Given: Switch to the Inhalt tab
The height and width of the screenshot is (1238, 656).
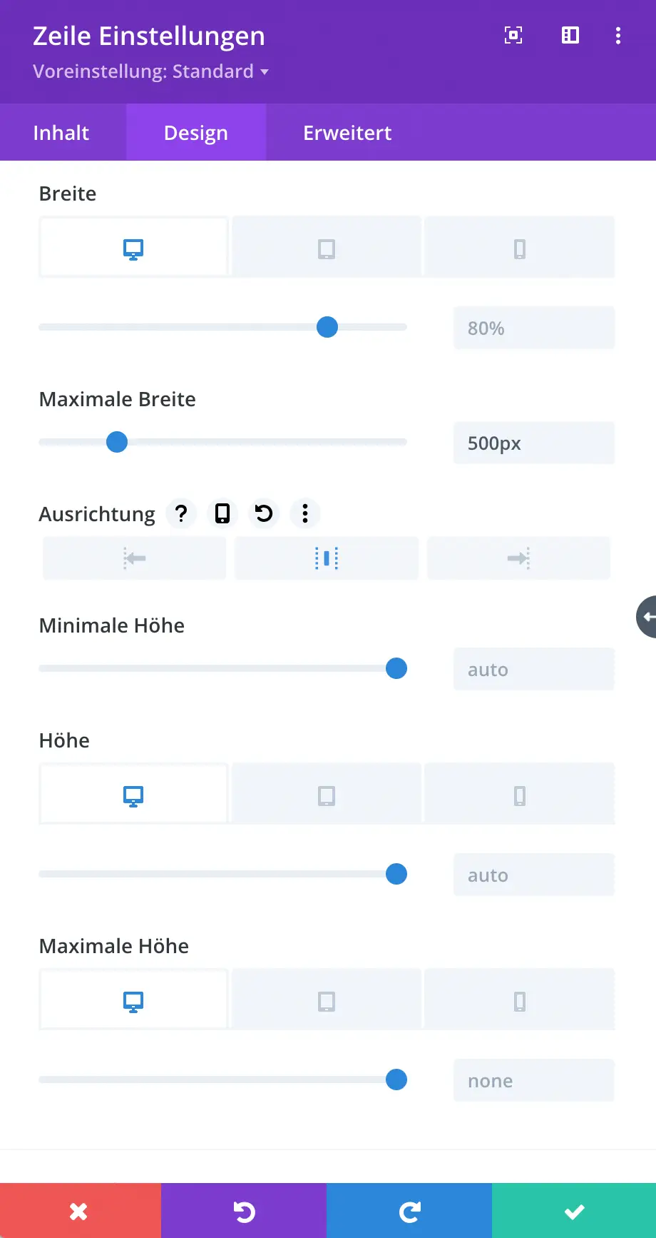Looking at the screenshot, I should [x=61, y=133].
